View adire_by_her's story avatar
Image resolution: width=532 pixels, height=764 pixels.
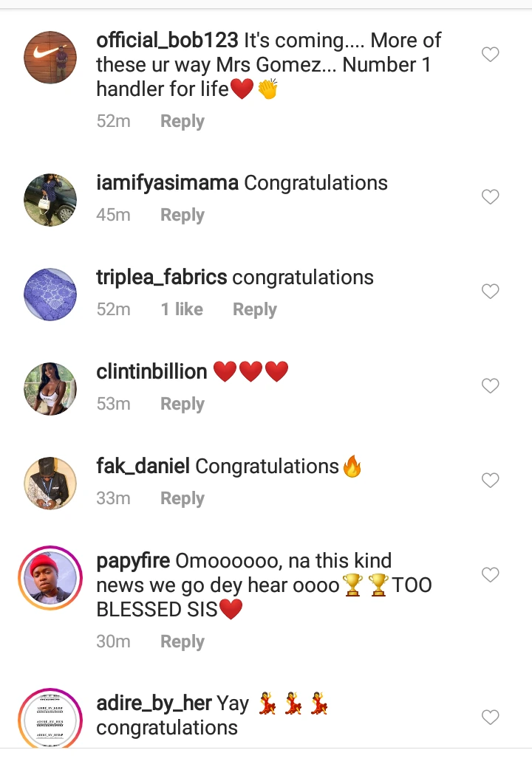(x=50, y=720)
